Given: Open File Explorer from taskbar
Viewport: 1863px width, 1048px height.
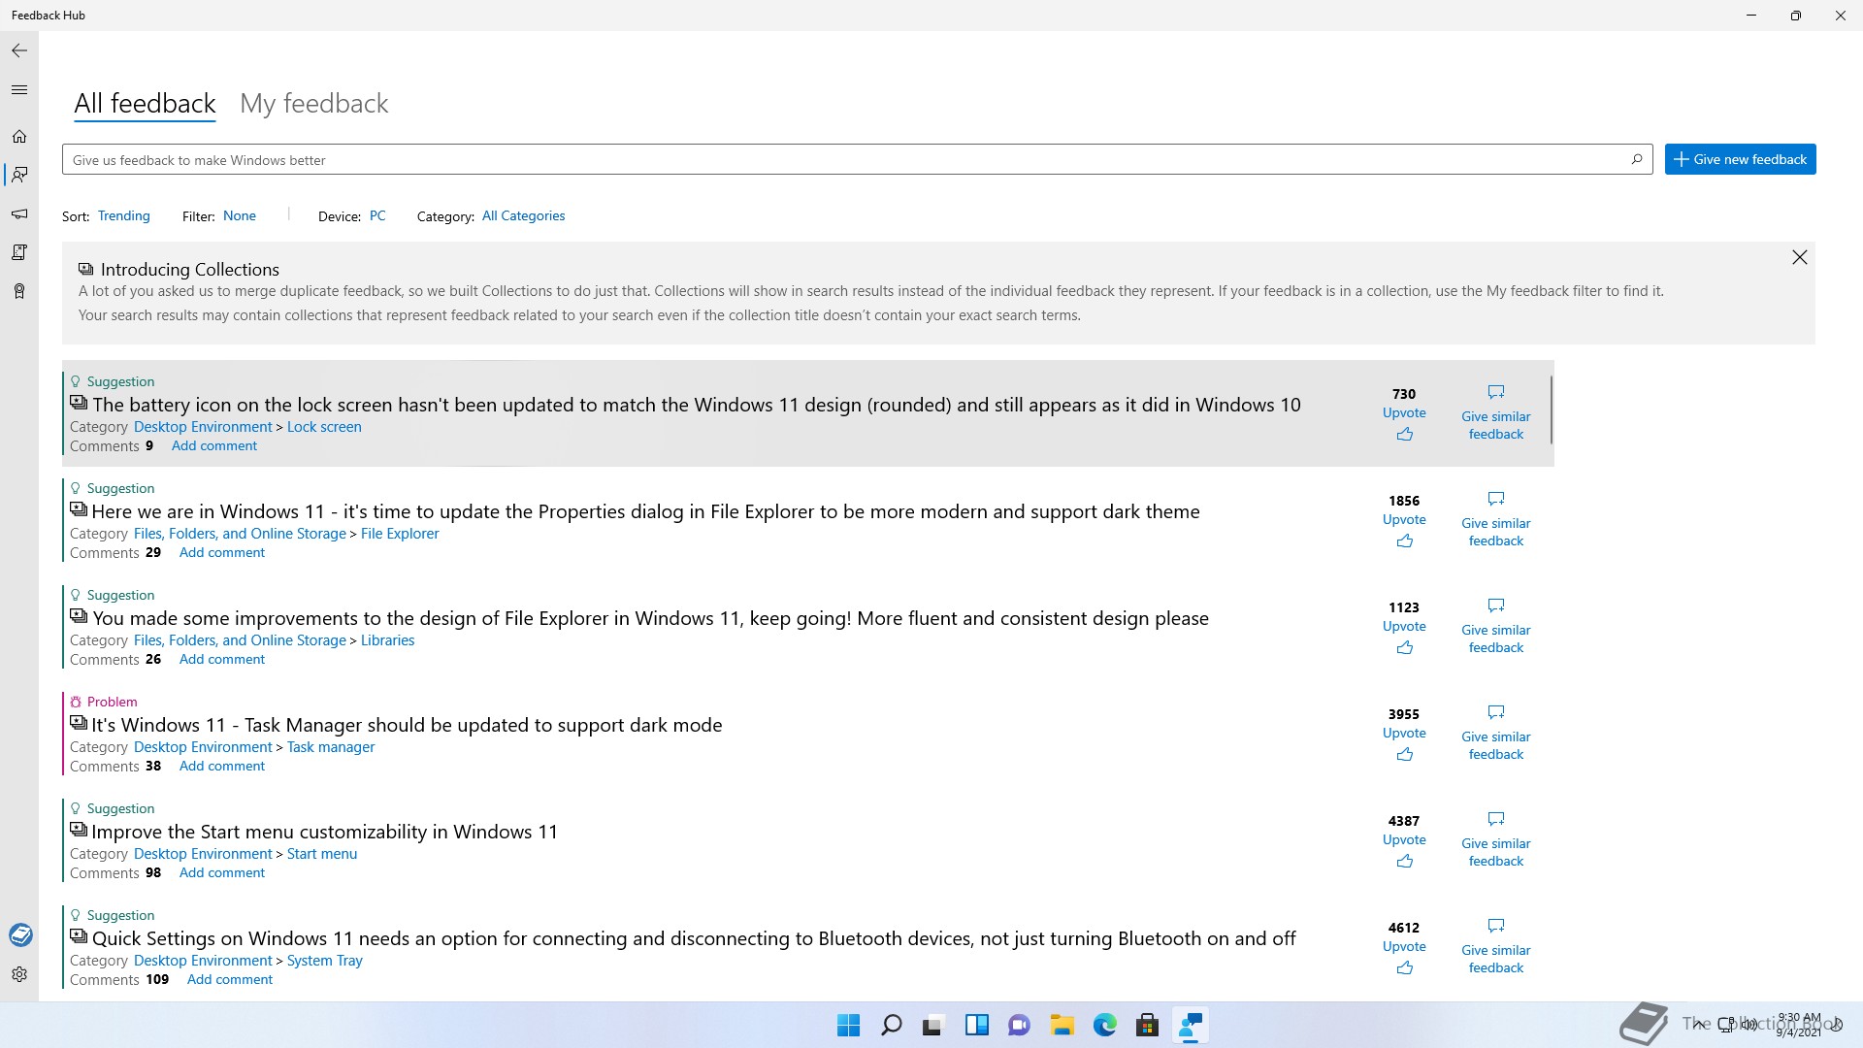Looking at the screenshot, I should click(x=1062, y=1025).
